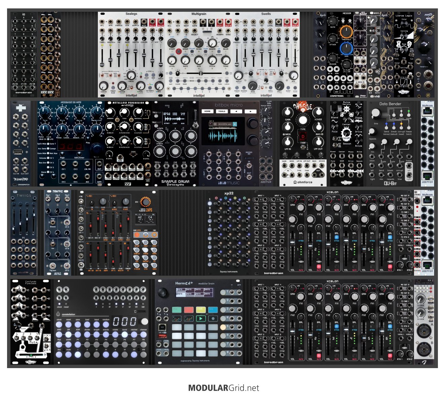Select the red mode pad on Hermod+
Screen dimensions: 448x395
coord(188,310)
